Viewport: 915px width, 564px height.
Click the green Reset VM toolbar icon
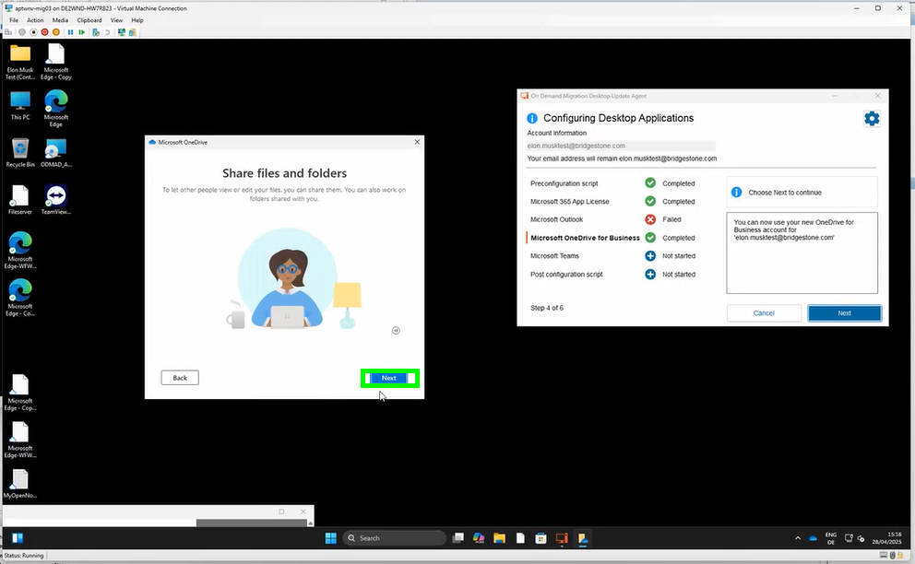coord(82,32)
